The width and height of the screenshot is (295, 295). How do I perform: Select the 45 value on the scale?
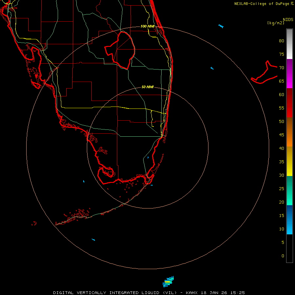point(282,135)
